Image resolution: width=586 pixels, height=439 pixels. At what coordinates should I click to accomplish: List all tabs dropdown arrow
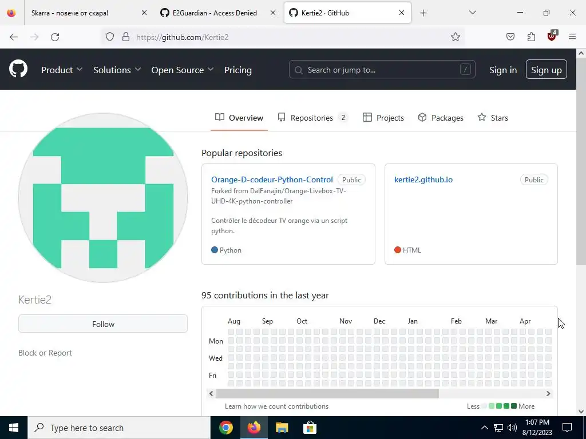472,13
